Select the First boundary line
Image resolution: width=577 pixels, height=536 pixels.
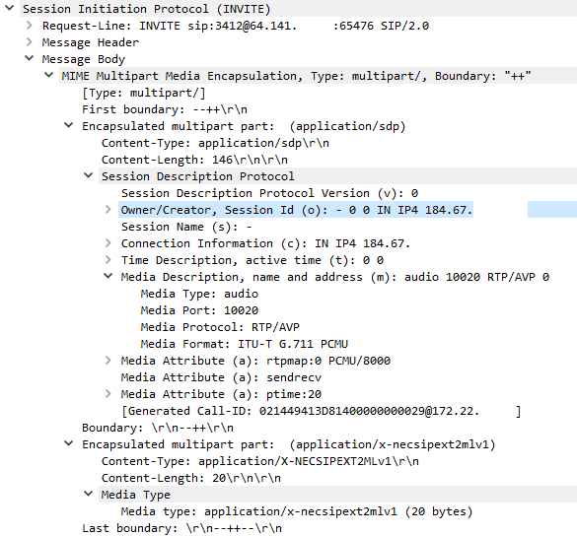coord(165,109)
